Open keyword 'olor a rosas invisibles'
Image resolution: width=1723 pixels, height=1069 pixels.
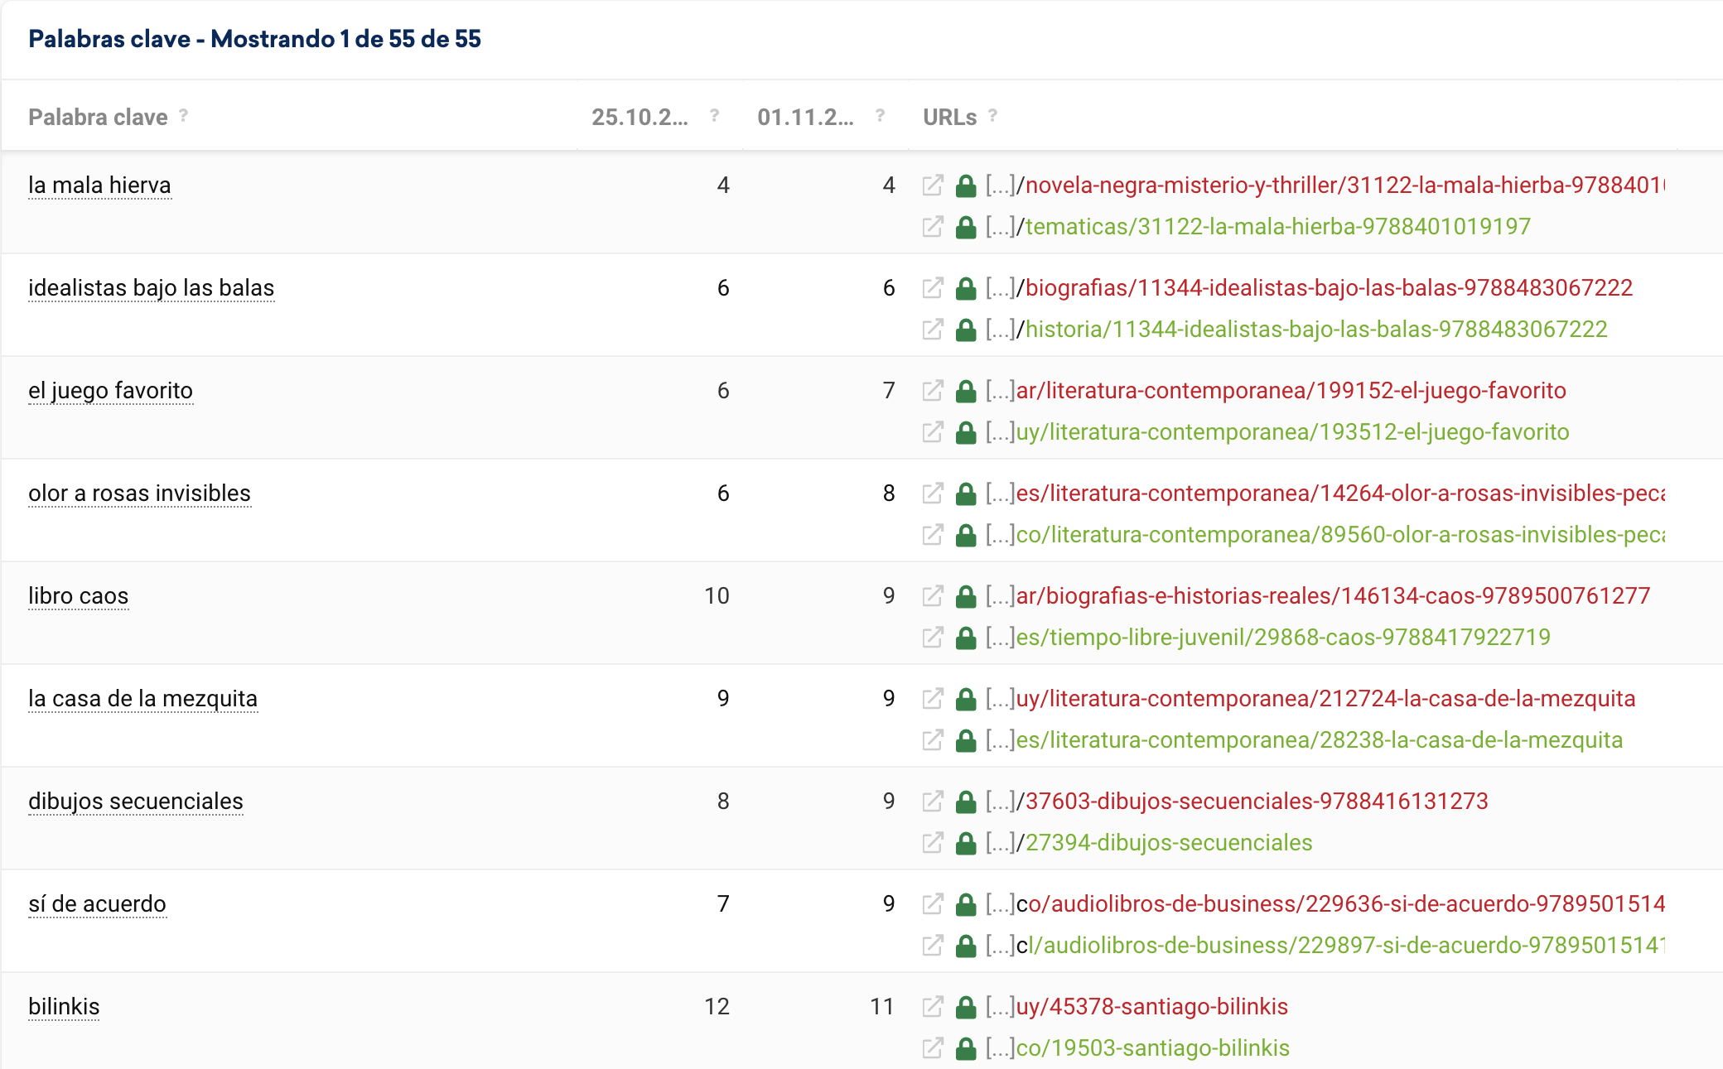(x=139, y=494)
